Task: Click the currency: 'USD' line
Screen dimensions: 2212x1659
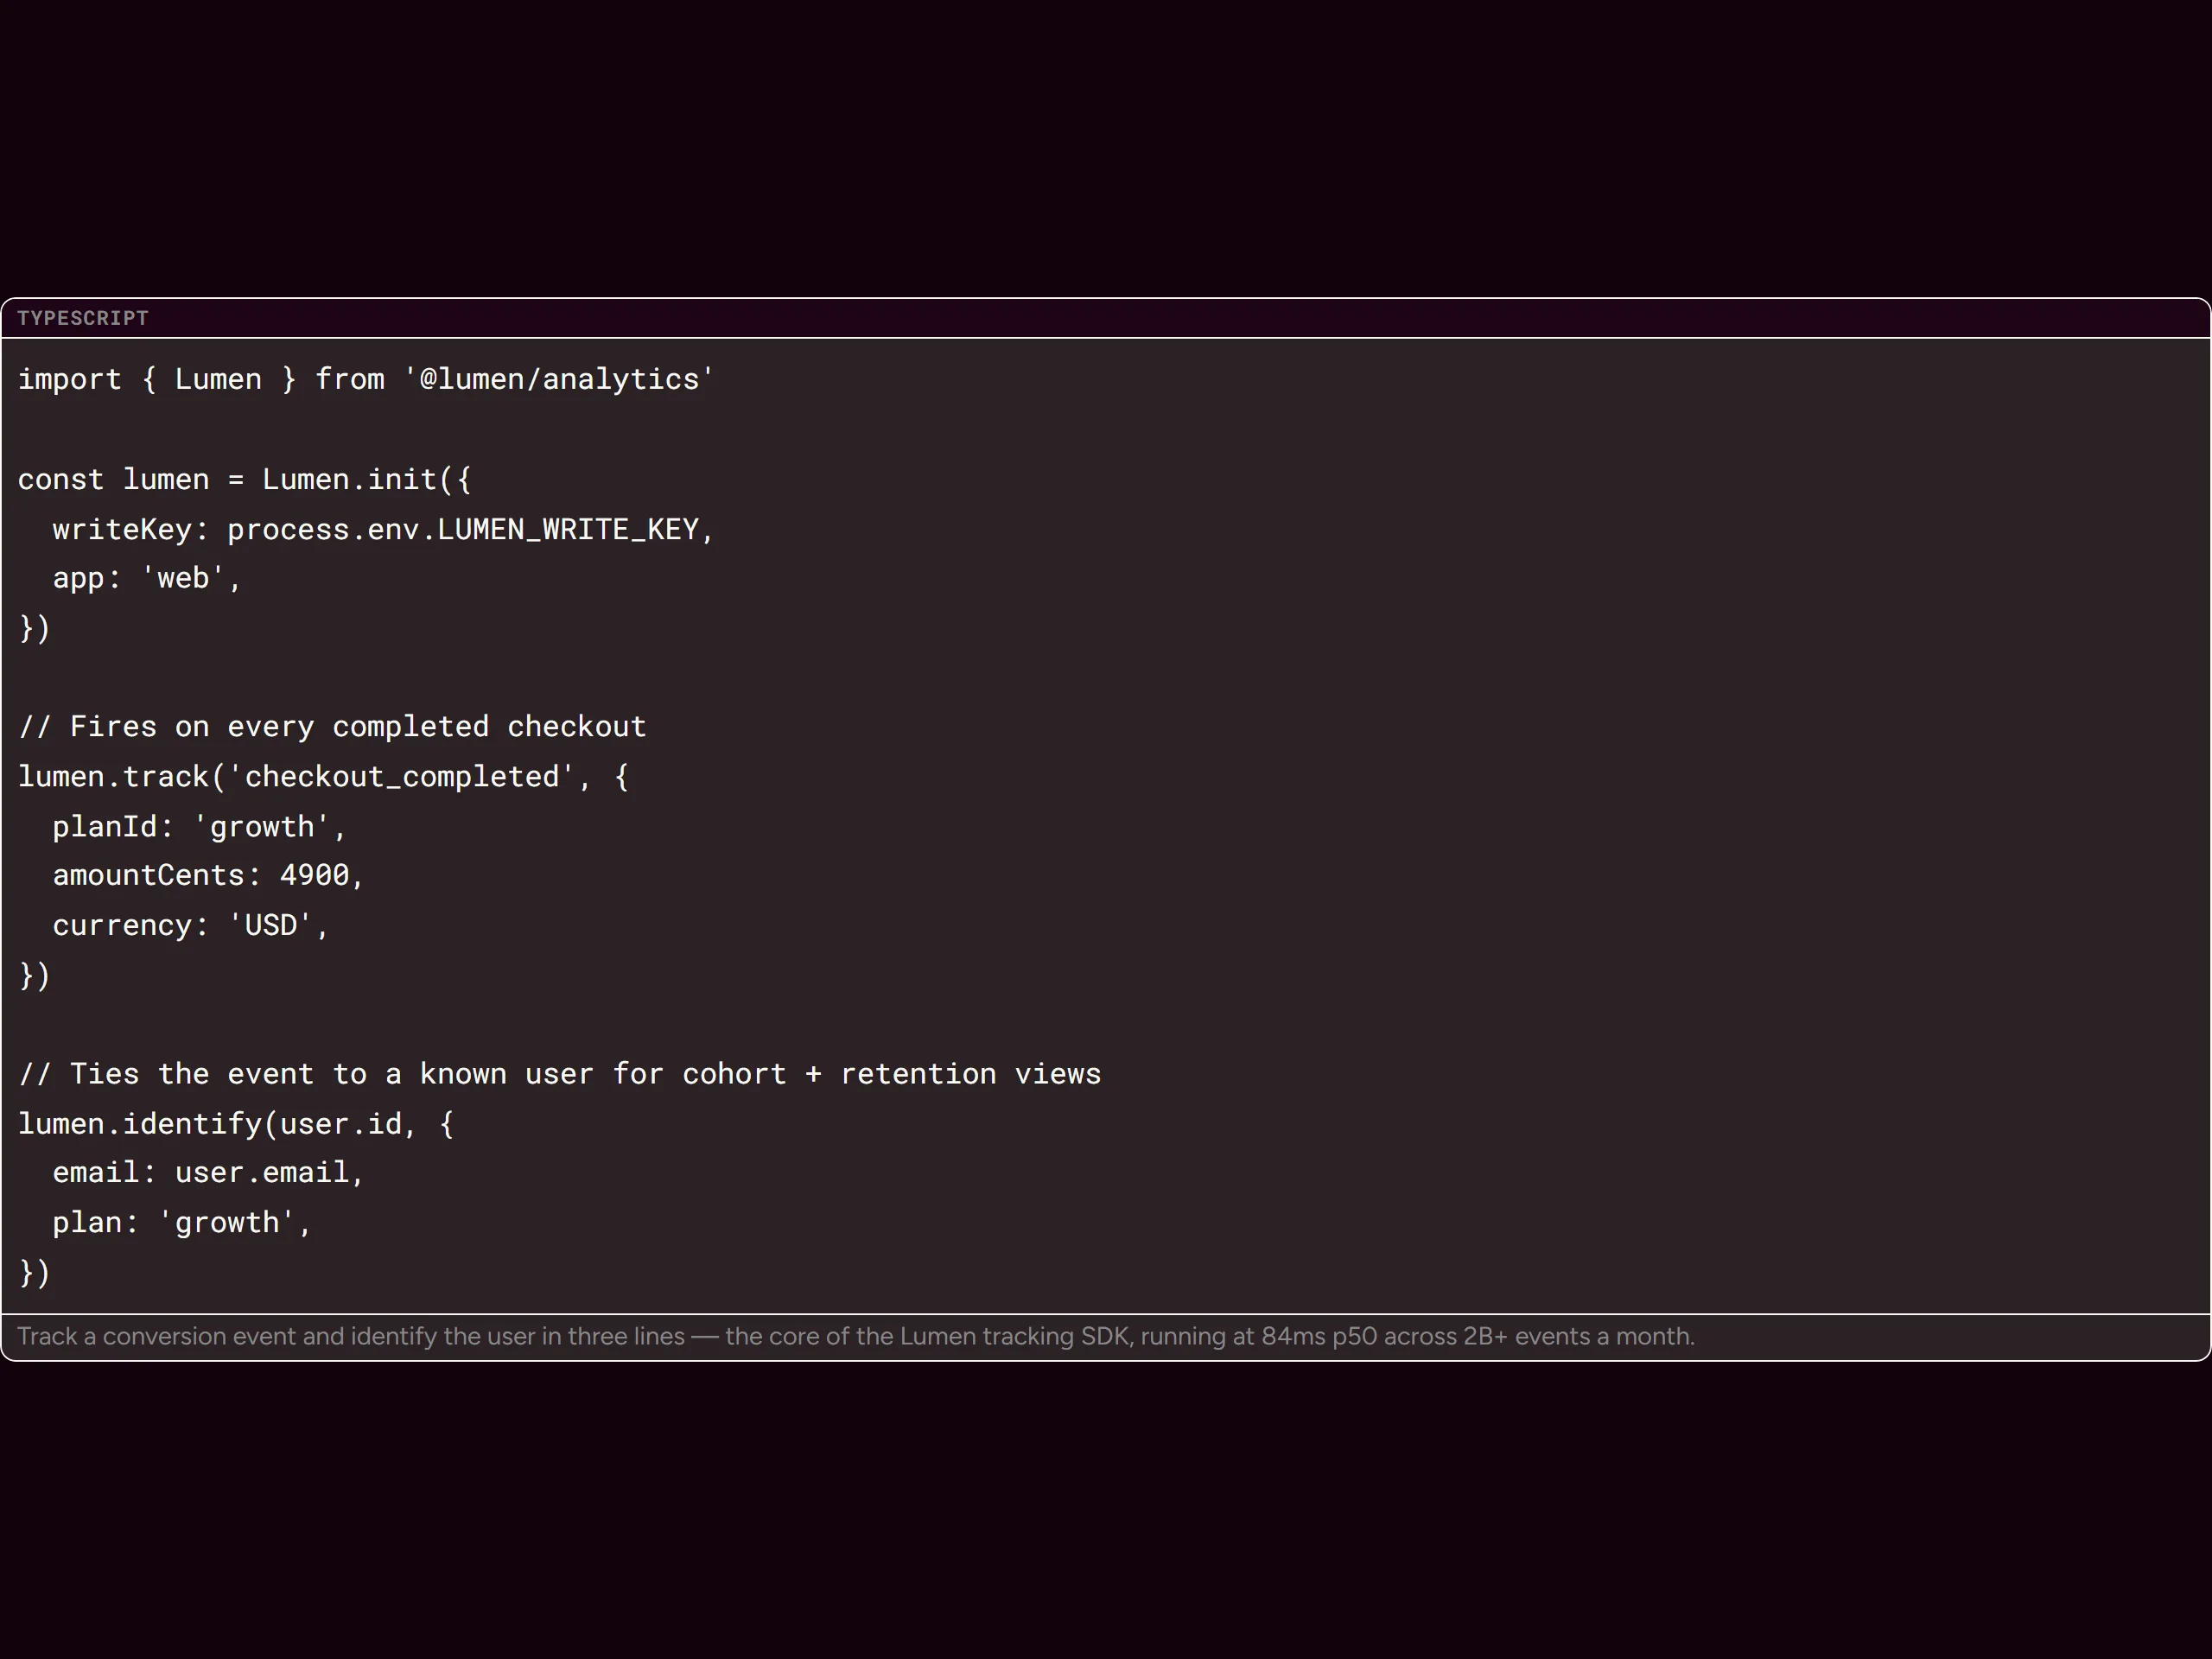Action: click(190, 925)
